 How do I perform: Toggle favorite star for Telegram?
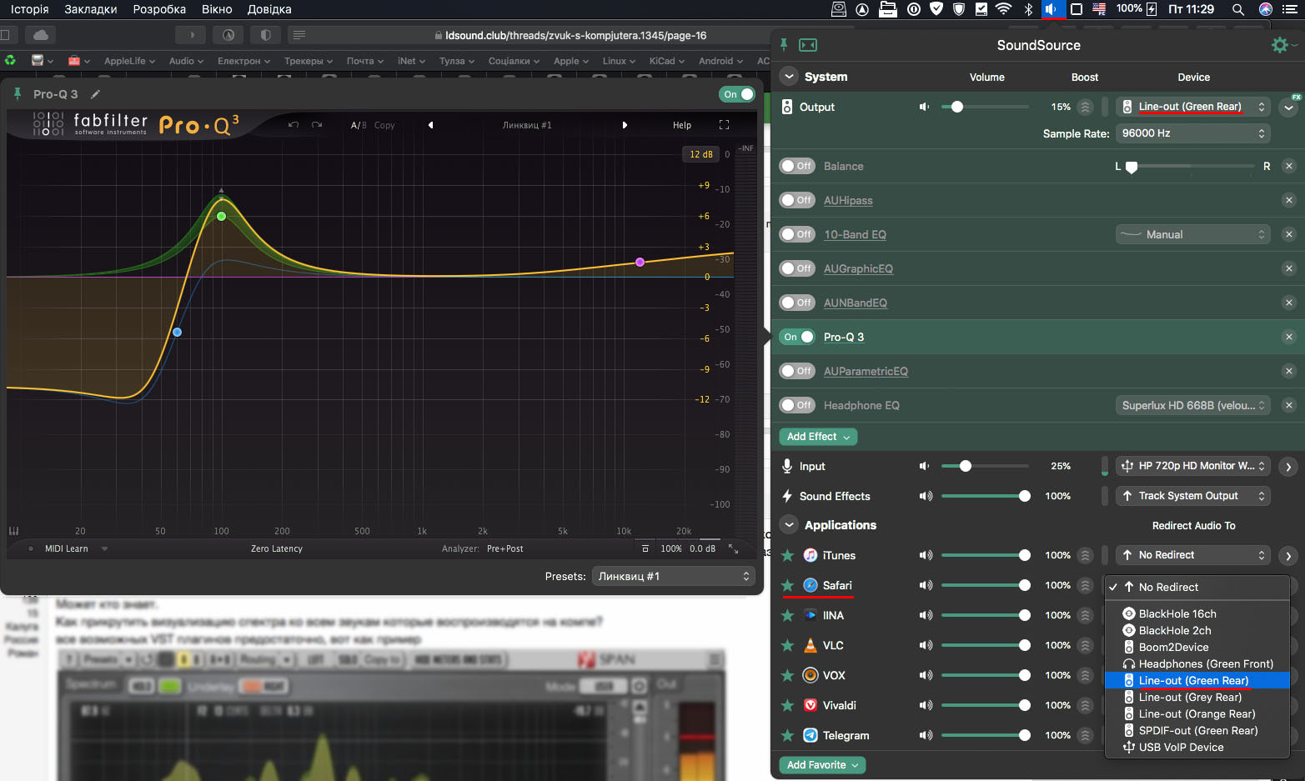(787, 735)
